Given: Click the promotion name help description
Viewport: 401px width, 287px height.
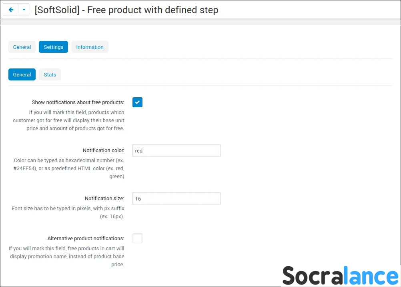Looking at the screenshot, I should pos(66,256).
